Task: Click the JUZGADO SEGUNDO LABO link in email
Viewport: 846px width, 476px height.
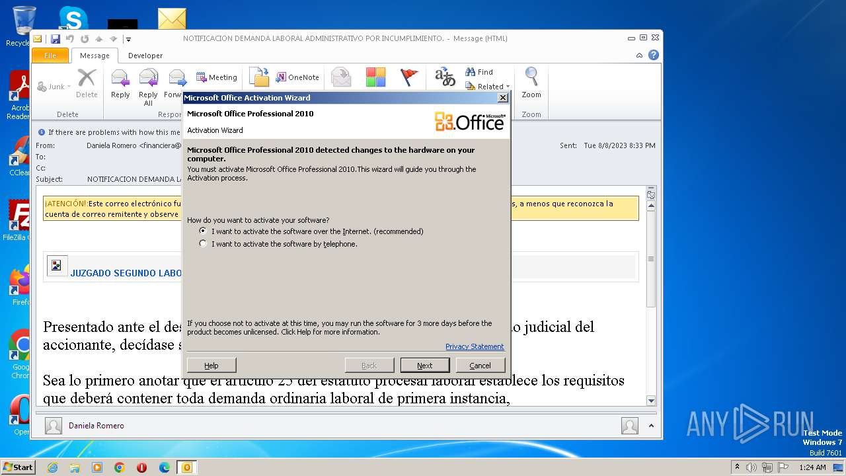Action: pyautogui.click(x=126, y=273)
